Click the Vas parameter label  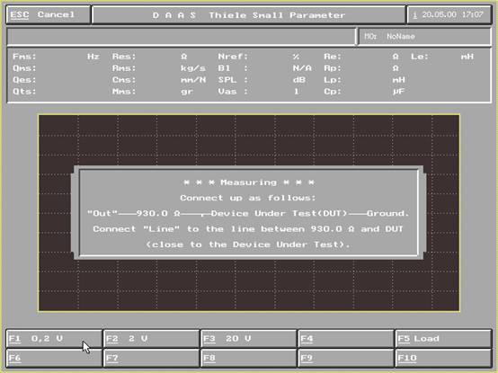point(232,92)
